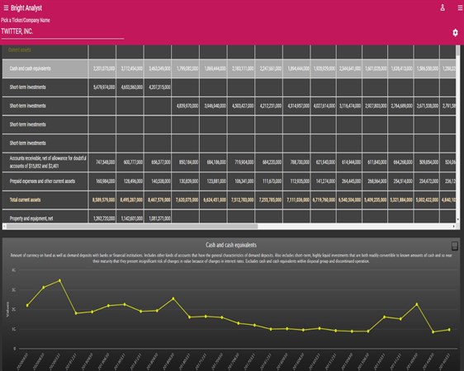Click the horizontal scrollbar left arrow
This screenshot has height=371, width=464.
(4, 226)
